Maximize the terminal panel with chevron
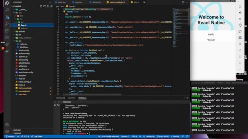The image size is (248, 139). click(184, 98)
